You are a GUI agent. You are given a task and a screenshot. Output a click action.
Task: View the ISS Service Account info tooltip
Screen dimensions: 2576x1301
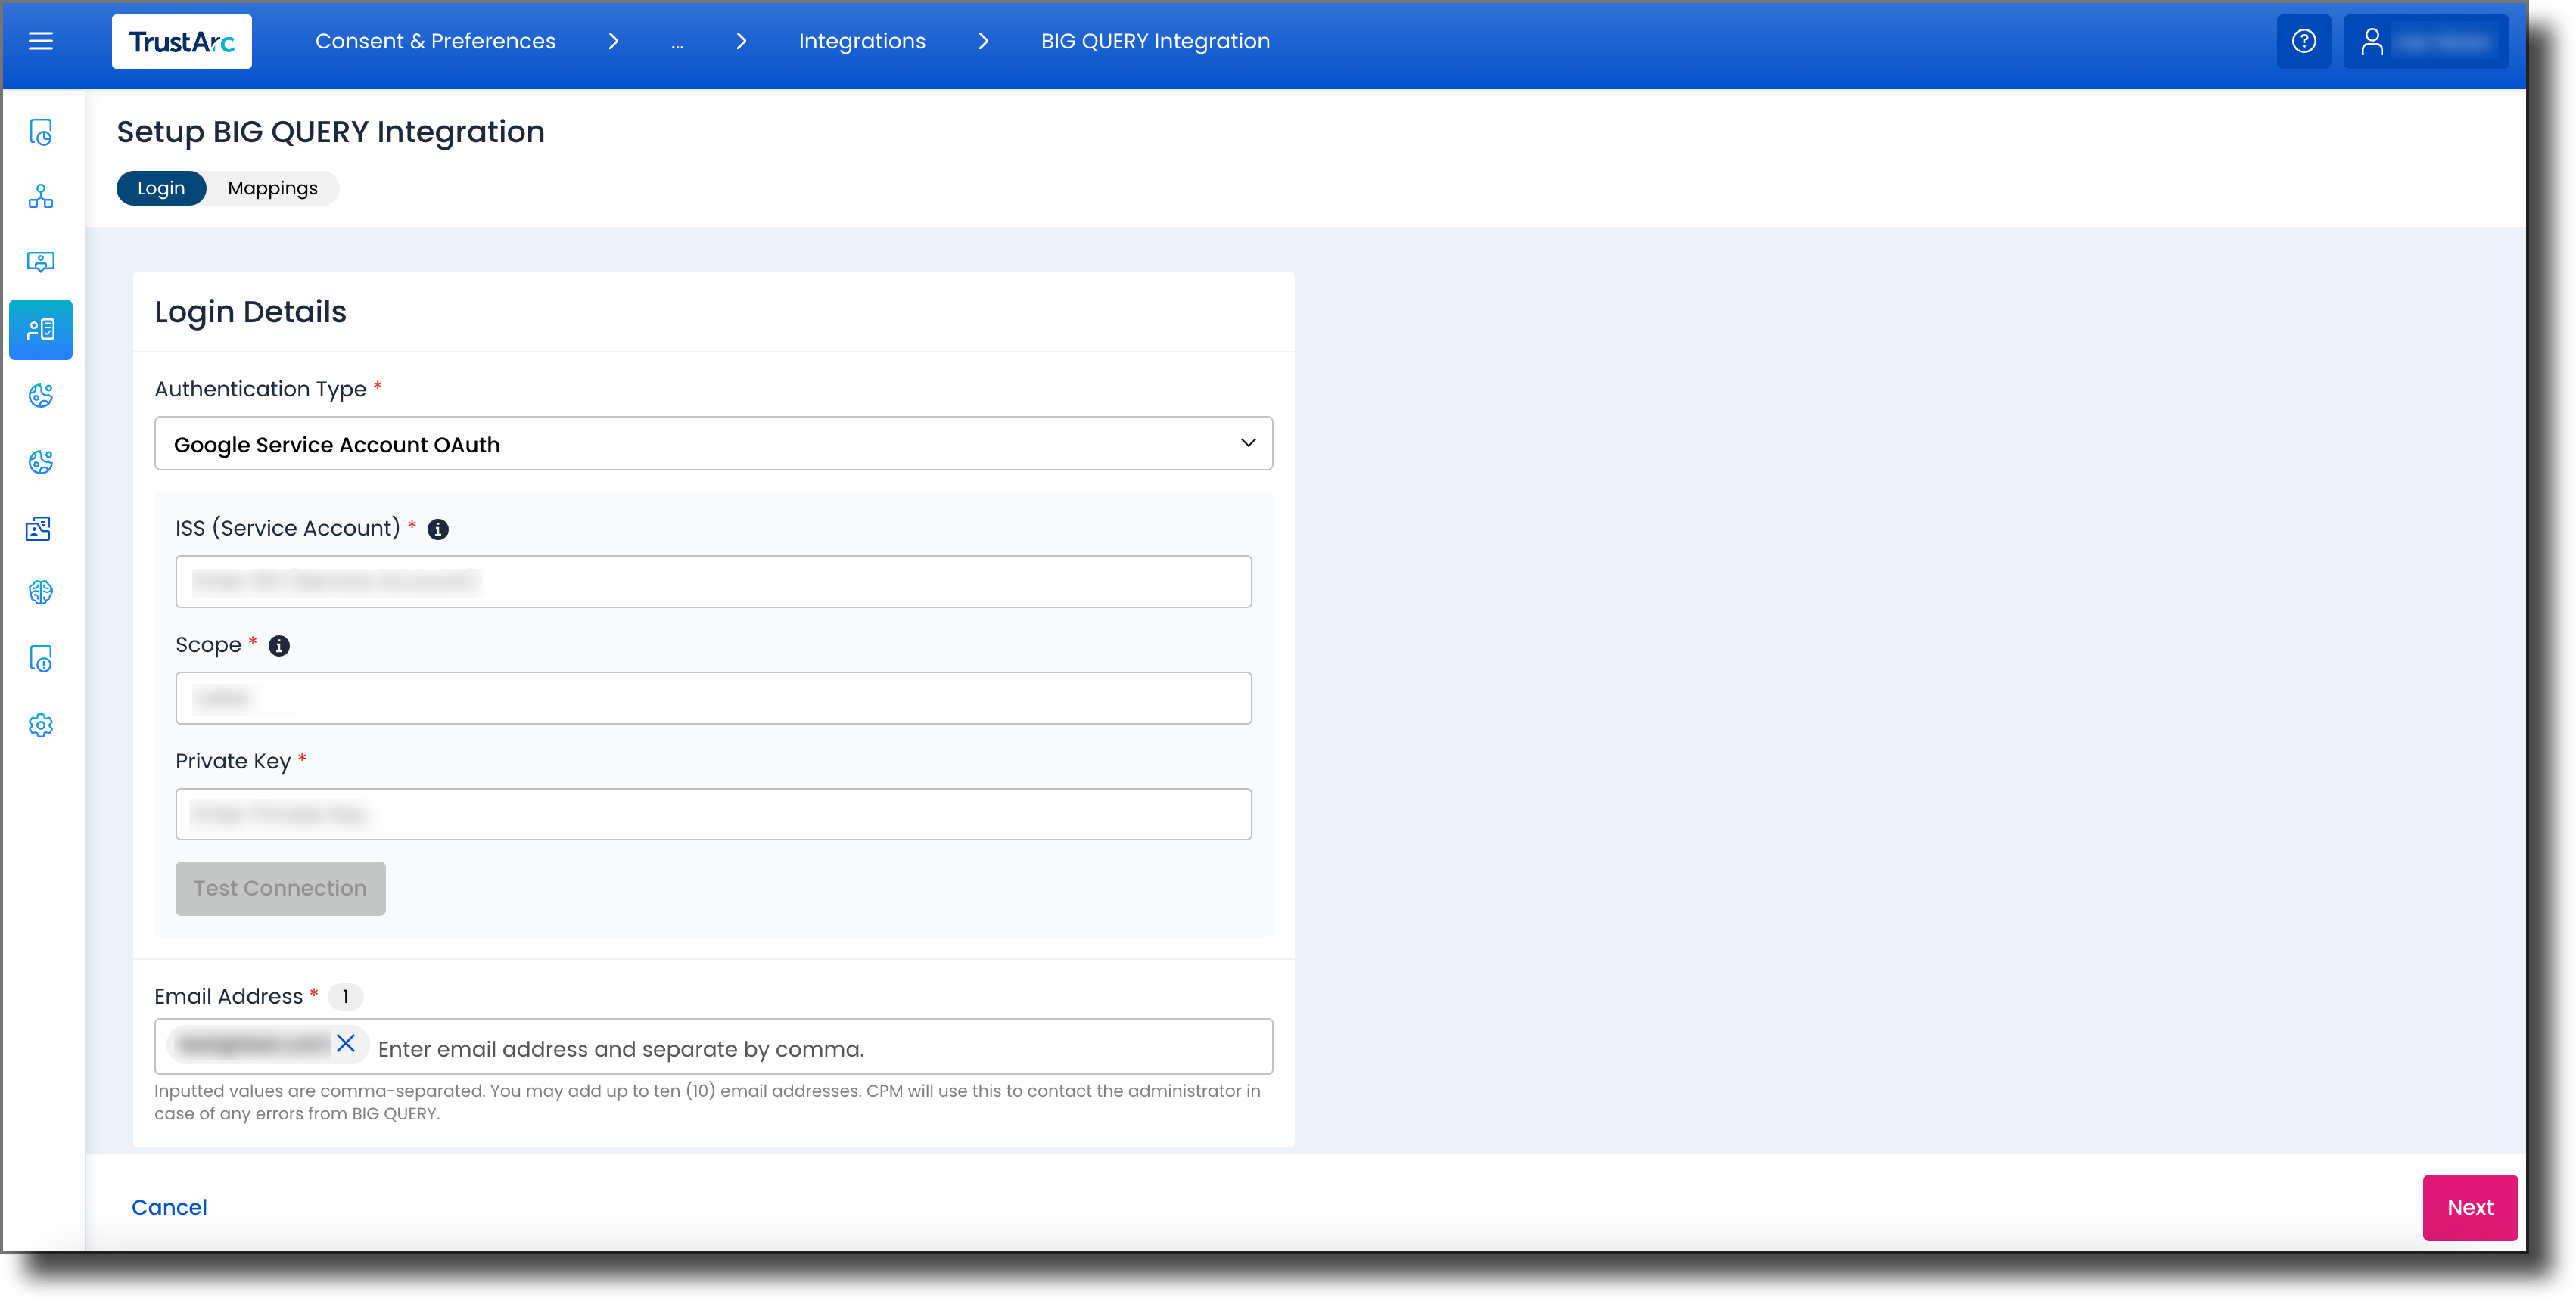(437, 529)
